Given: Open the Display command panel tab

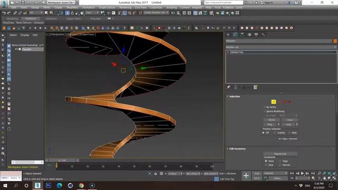Looking at the screenshot, I should [x=256, y=34].
